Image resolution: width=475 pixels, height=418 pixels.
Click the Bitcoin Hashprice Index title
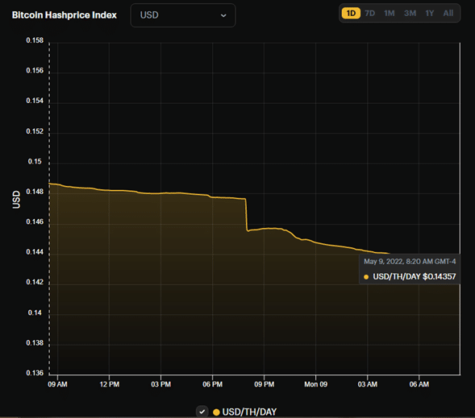pyautogui.click(x=65, y=15)
